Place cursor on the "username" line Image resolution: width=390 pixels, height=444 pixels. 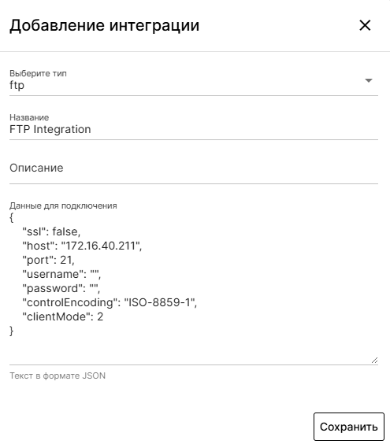(x=61, y=274)
